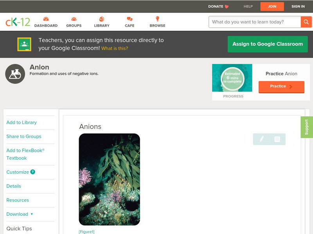Click the Download link

coord(17,214)
